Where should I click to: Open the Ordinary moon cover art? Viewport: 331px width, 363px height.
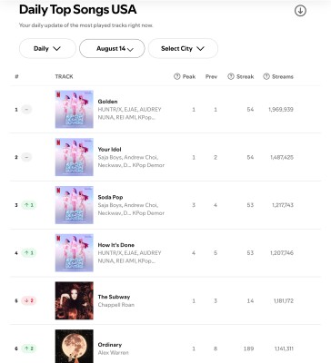click(75, 347)
